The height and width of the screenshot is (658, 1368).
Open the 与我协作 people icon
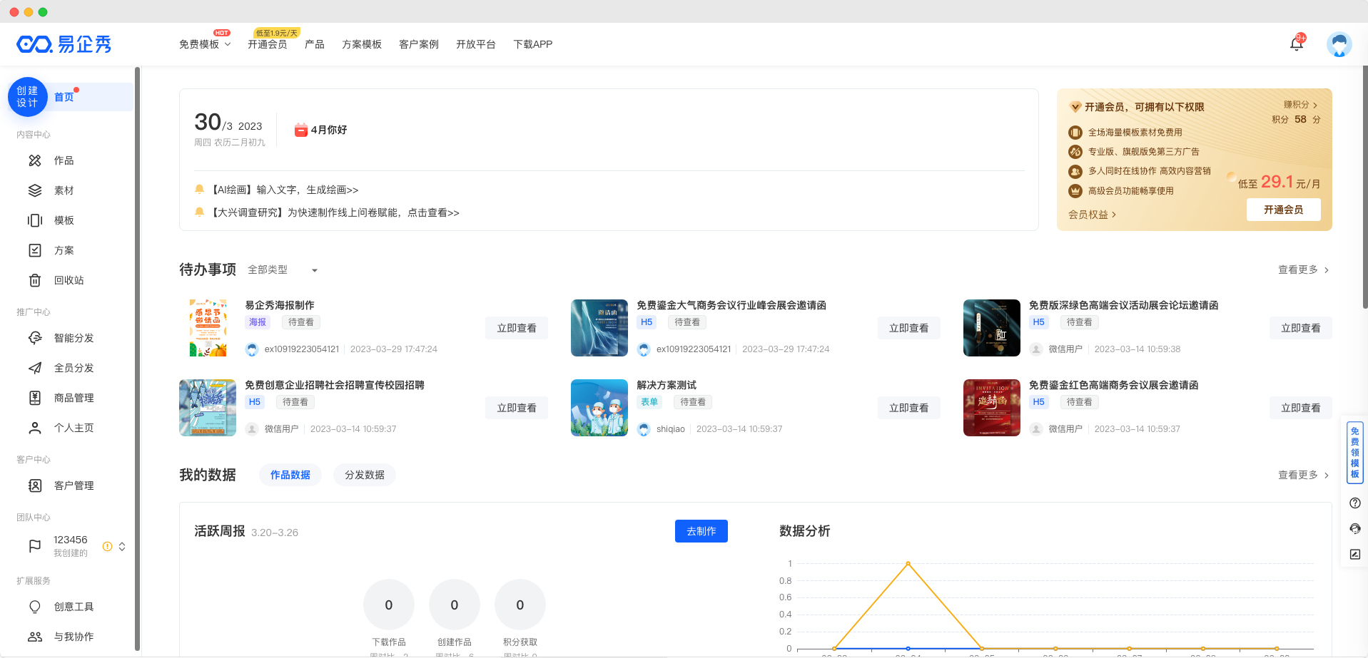pyautogui.click(x=35, y=637)
